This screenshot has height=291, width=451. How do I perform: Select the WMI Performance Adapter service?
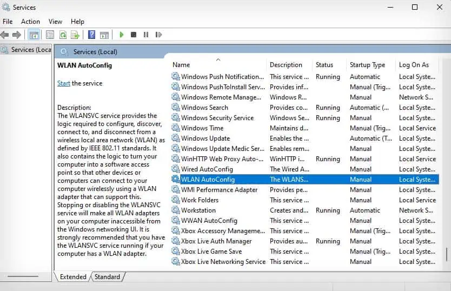[x=305, y=190]
